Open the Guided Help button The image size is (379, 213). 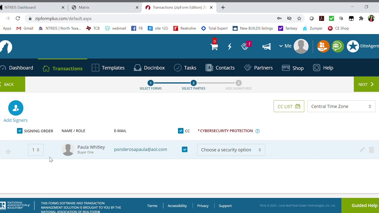tap(360, 205)
